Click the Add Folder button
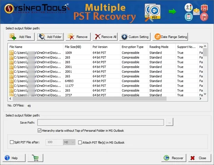The image size is (214, 165). tap(50, 37)
